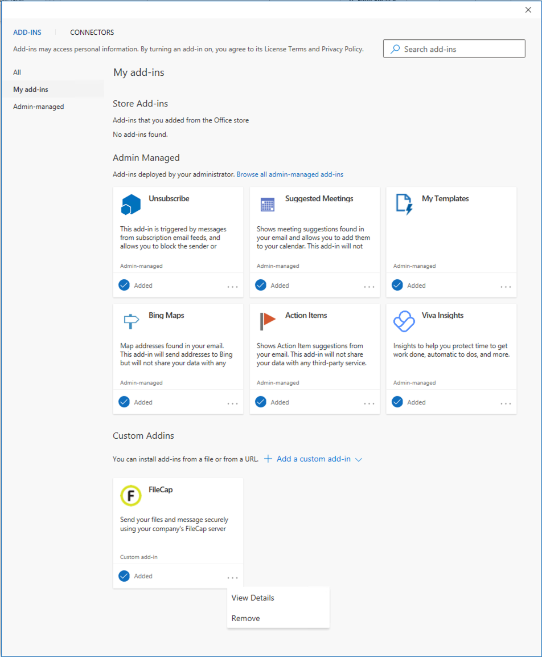Screen dimensions: 542x657
Task: Click the search magnifier icon
Action: pos(395,48)
